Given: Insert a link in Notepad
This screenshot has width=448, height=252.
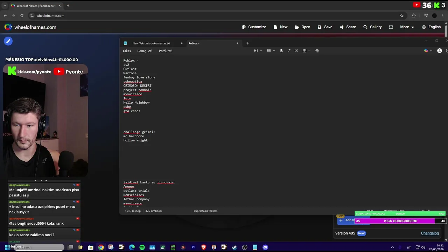Looking at the screenshot, I should [296, 51].
